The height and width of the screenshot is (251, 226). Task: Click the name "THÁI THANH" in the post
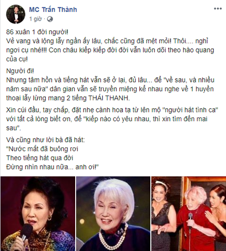point(109,98)
